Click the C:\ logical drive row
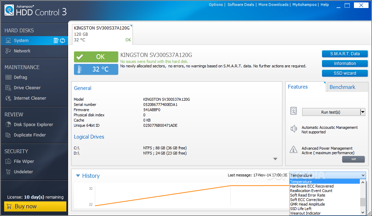 pos(130,148)
